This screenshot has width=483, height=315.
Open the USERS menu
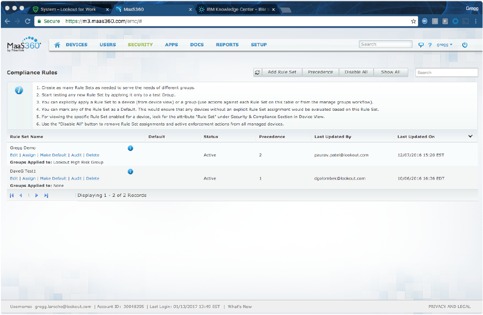[108, 45]
